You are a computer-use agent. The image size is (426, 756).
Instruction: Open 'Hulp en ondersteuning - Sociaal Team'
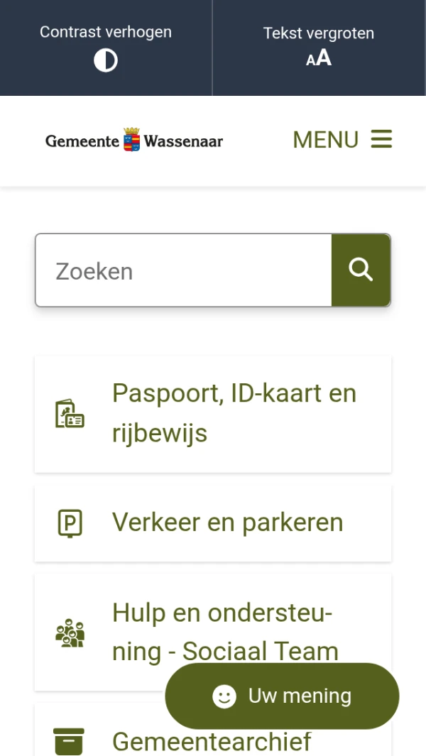[213, 632]
